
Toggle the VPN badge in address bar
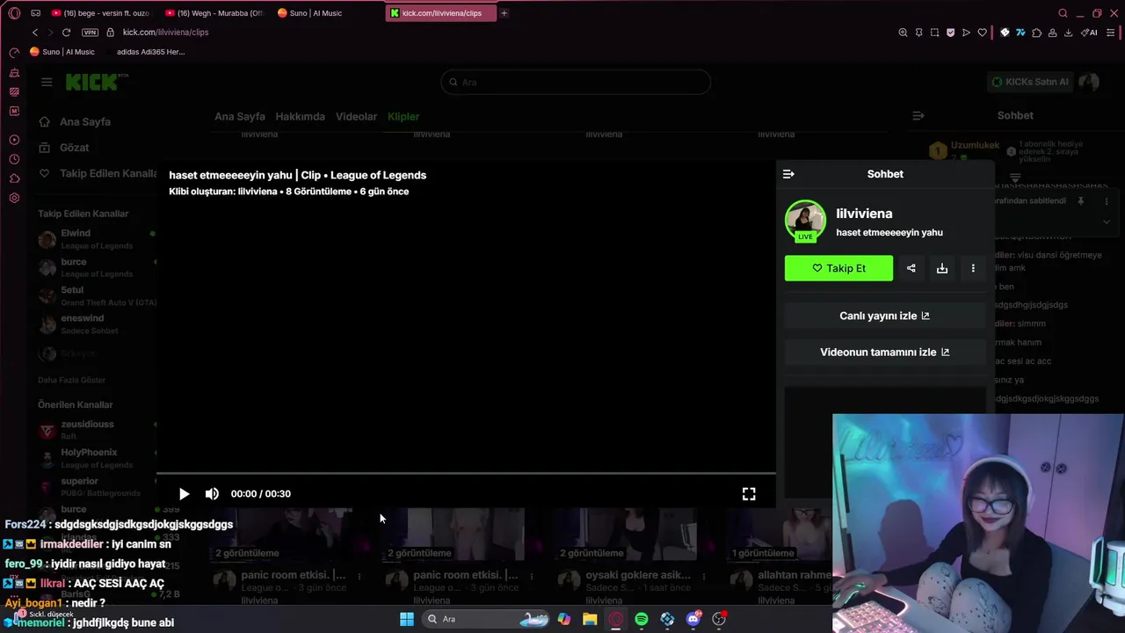point(90,33)
